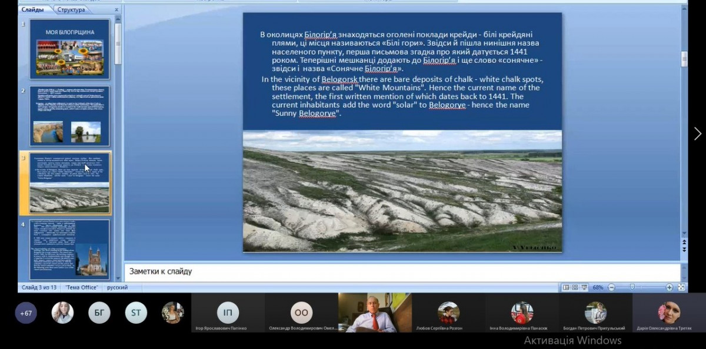Fit slide to current window
The height and width of the screenshot is (349, 706).
click(x=681, y=287)
